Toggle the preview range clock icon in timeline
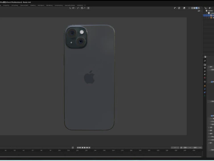The image size is (214, 161). [x=181, y=148]
